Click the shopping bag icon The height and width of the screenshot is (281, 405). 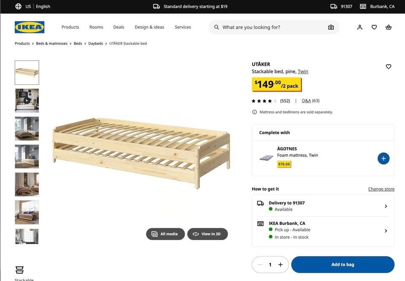388,26
